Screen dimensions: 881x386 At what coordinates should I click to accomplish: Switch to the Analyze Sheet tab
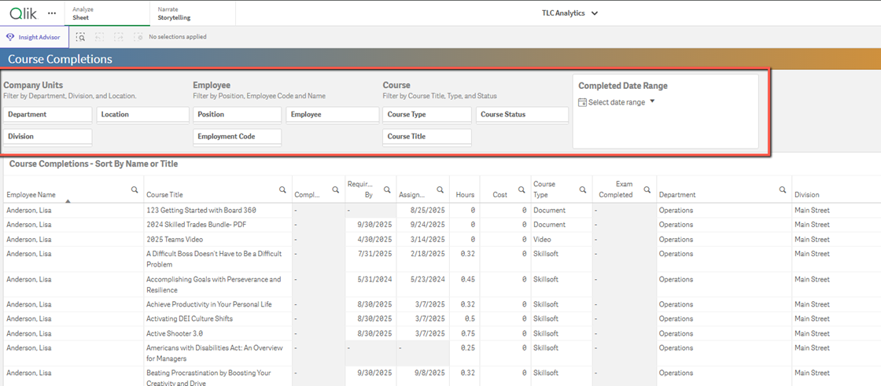83,13
